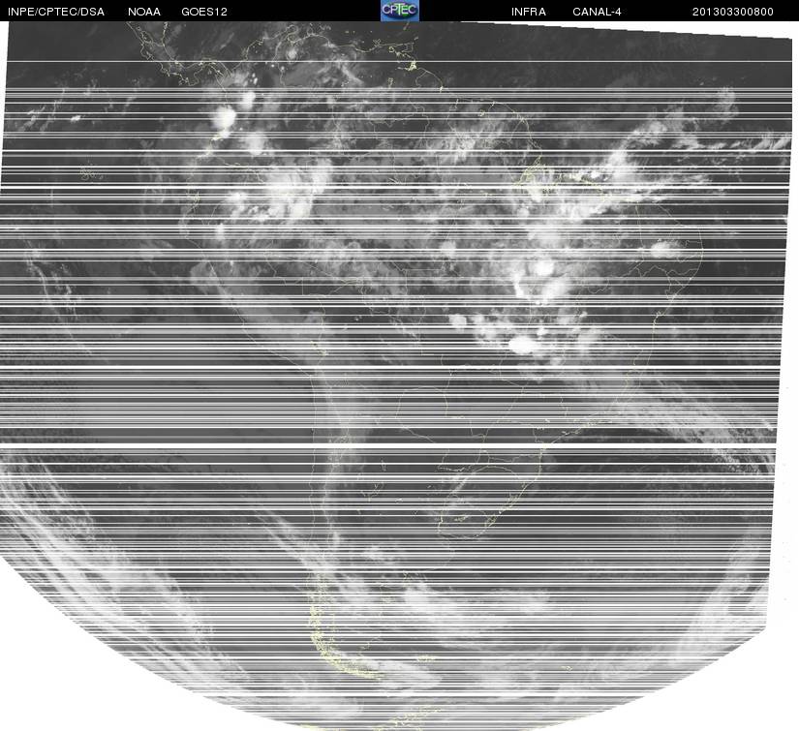Click the GOES12 satellite label
This screenshot has height=731, width=799.
point(204,12)
